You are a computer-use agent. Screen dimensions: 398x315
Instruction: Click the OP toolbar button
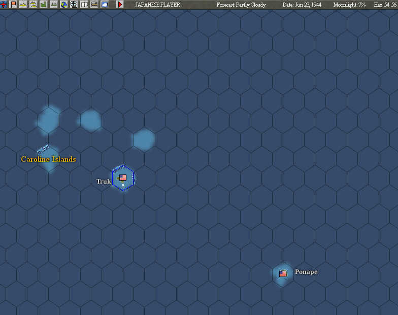pyautogui.click(x=84, y=4)
